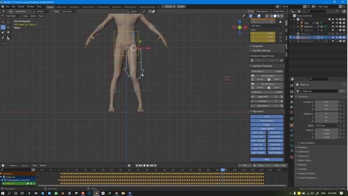The height and width of the screenshot is (196, 348).
Task: Enable Bake All Keyed Frames checkbox
Action: (251, 56)
